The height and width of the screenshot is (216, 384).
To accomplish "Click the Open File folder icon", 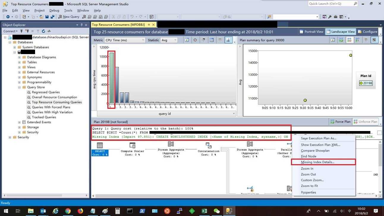I will 41,17.
